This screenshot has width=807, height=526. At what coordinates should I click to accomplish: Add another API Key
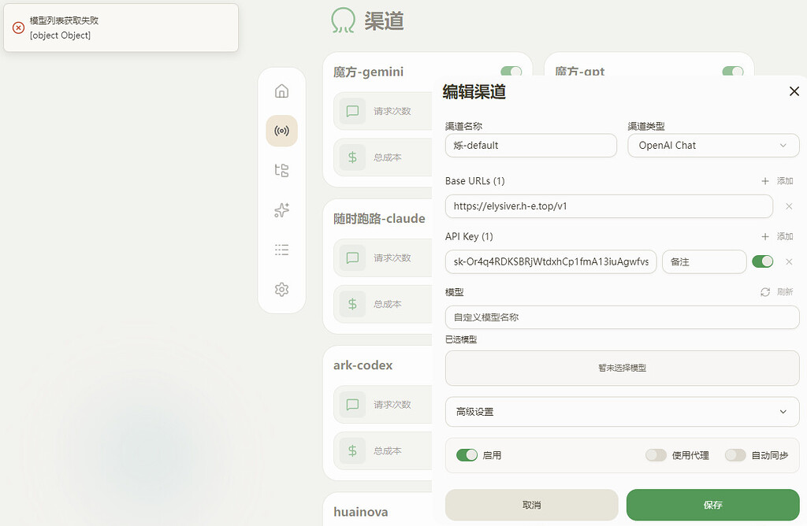tap(777, 236)
